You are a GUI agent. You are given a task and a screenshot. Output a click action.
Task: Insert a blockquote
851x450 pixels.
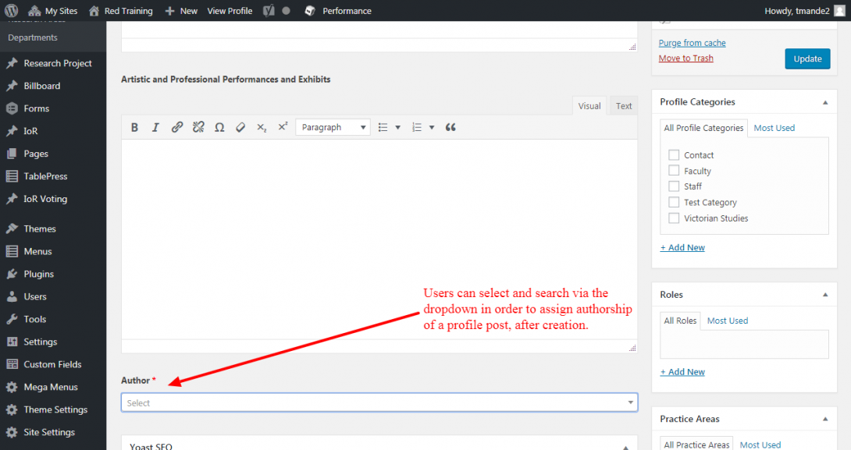pyautogui.click(x=450, y=126)
